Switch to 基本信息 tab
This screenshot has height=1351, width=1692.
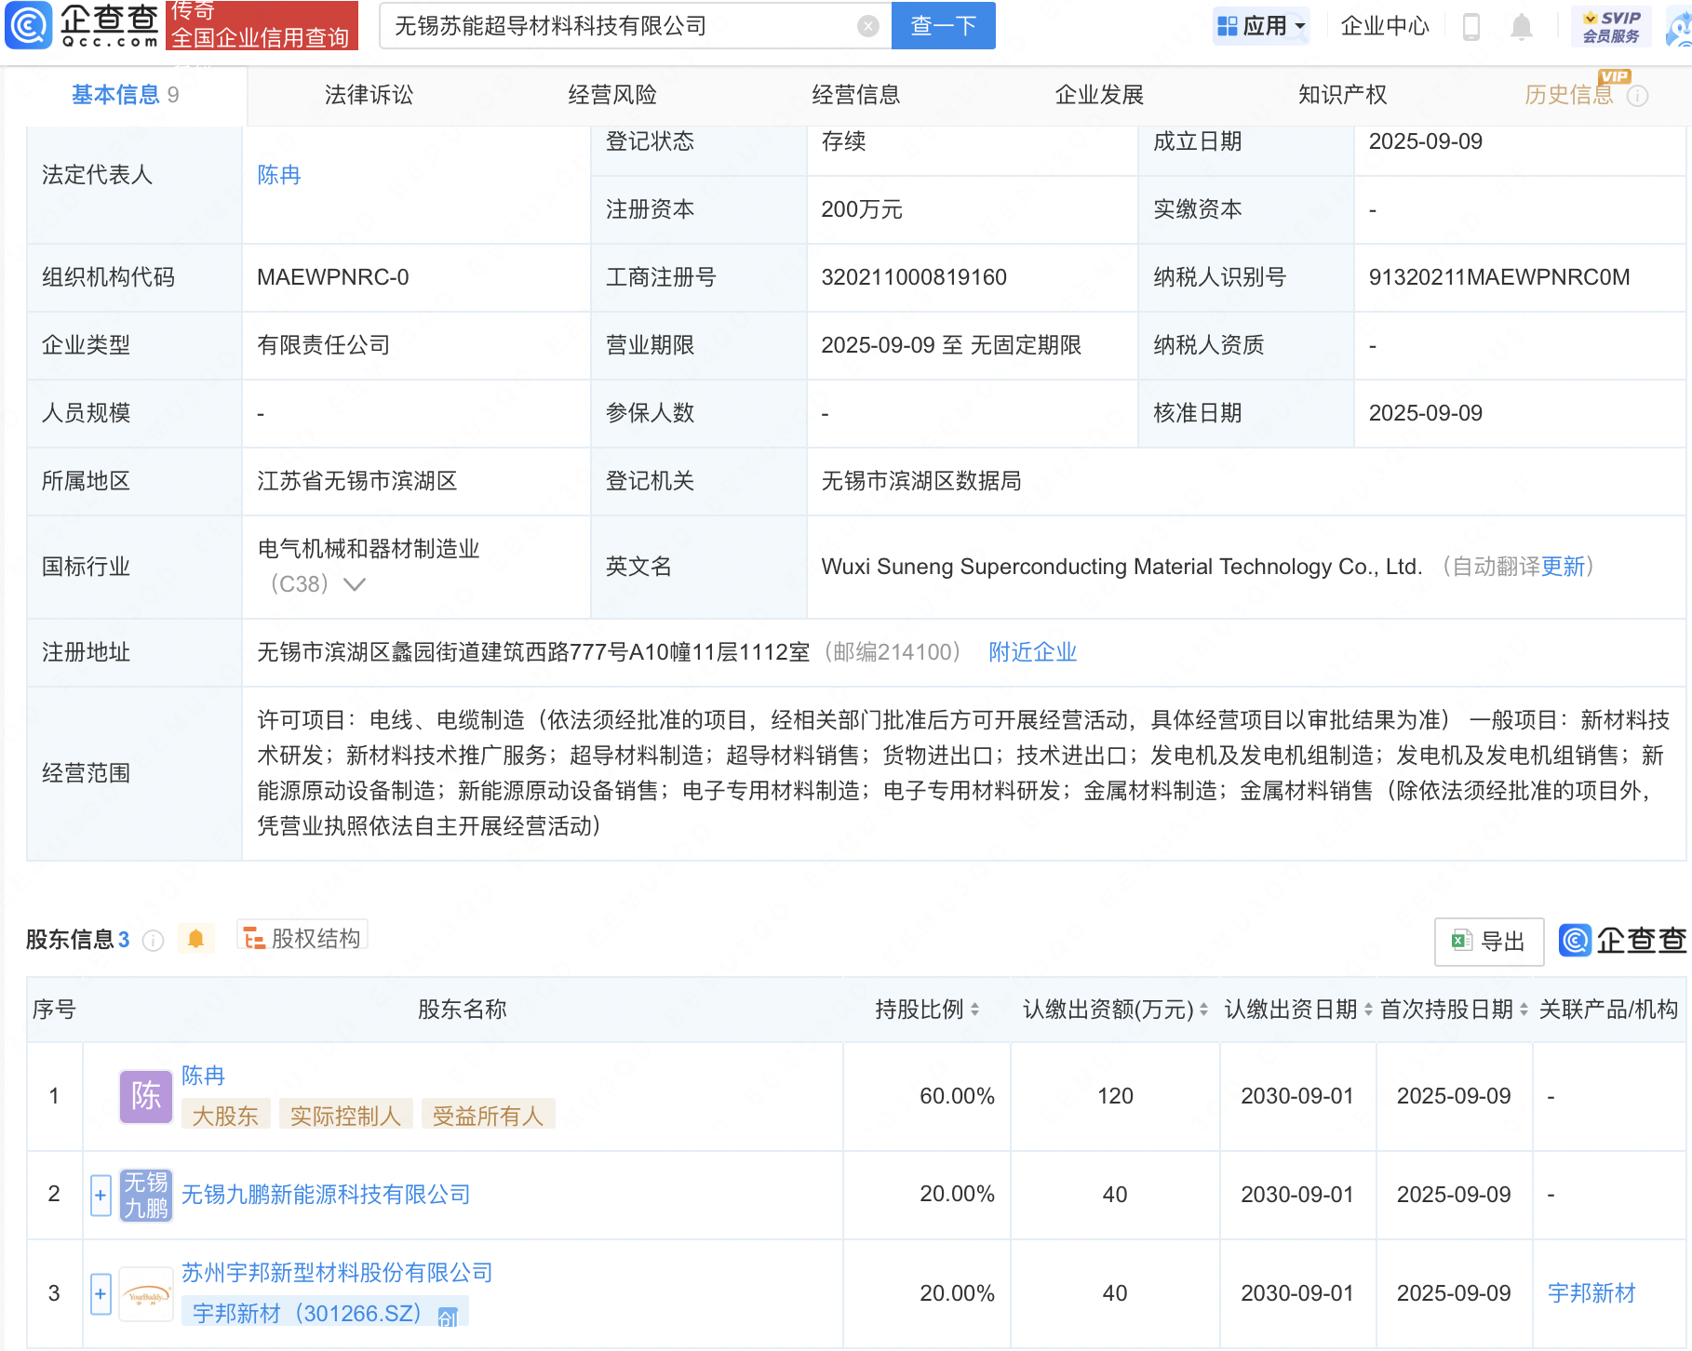tap(125, 95)
